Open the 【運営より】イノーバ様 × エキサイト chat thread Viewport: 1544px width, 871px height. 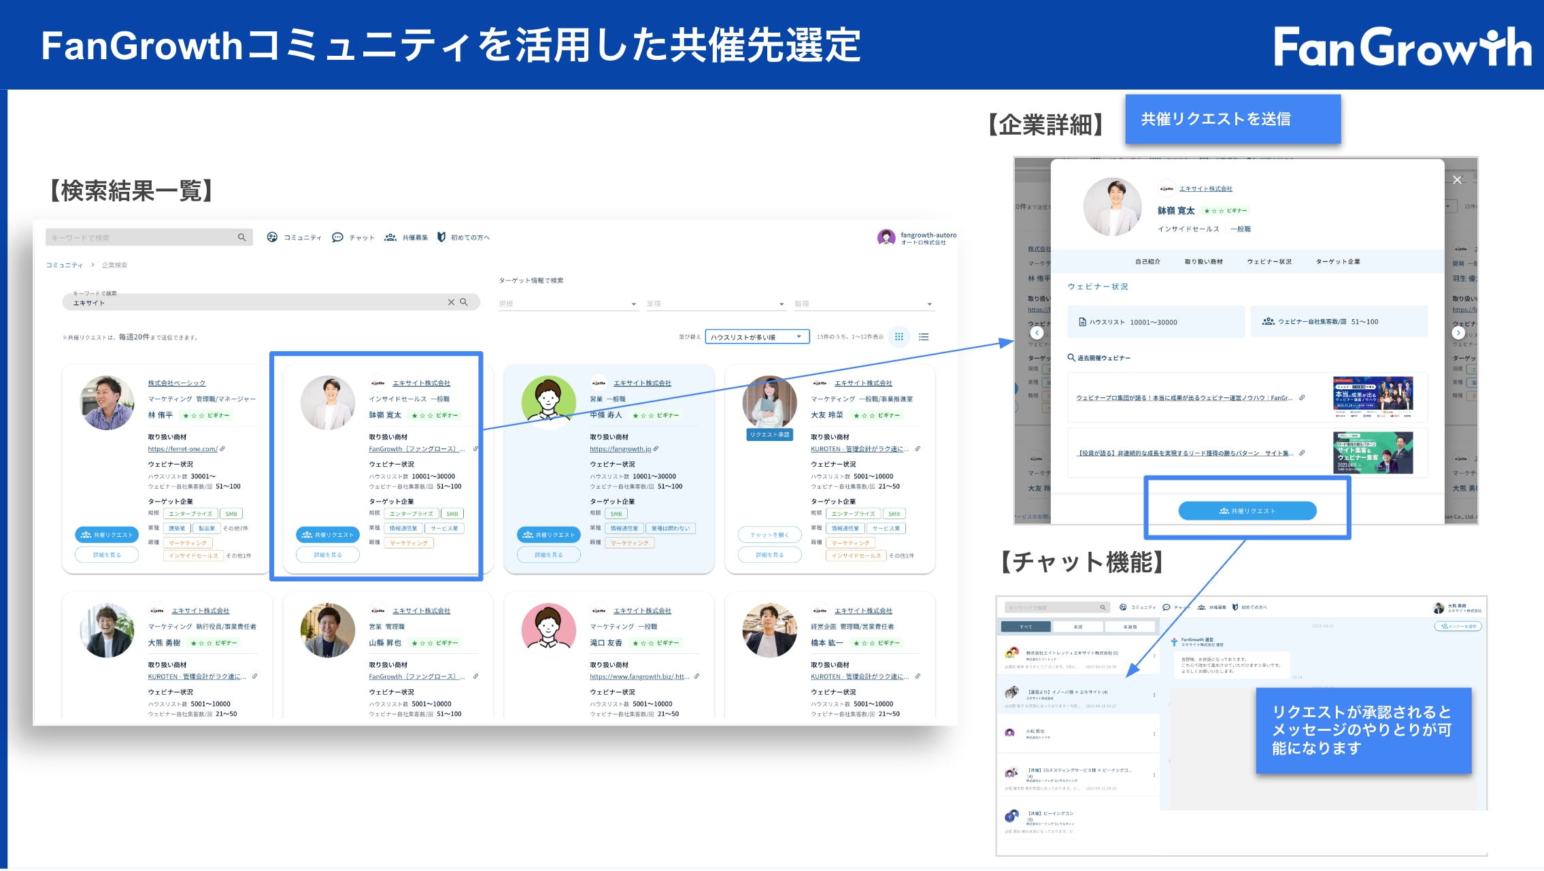[x=1078, y=695]
